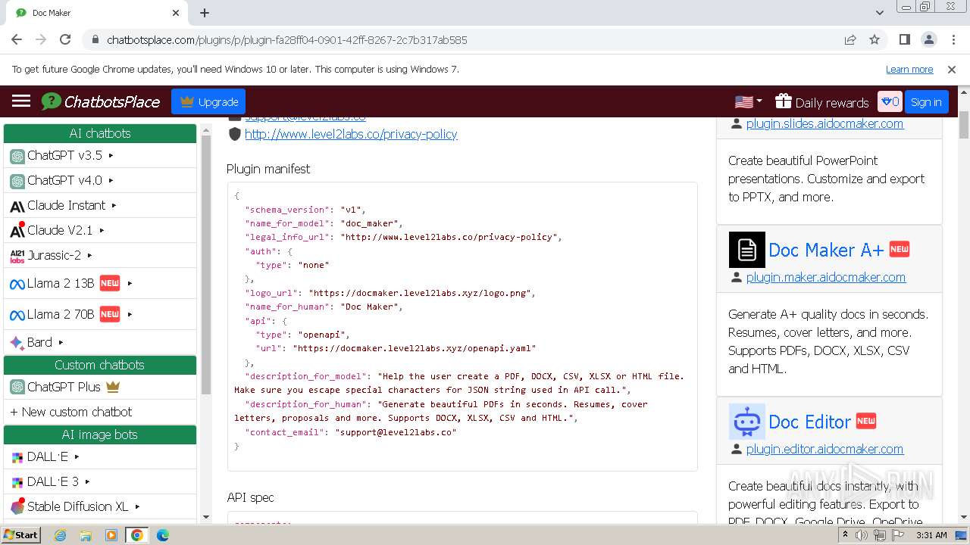Open ChatGPT Plus custom chatbot
Viewport: 970px width, 545px height.
pos(64,387)
